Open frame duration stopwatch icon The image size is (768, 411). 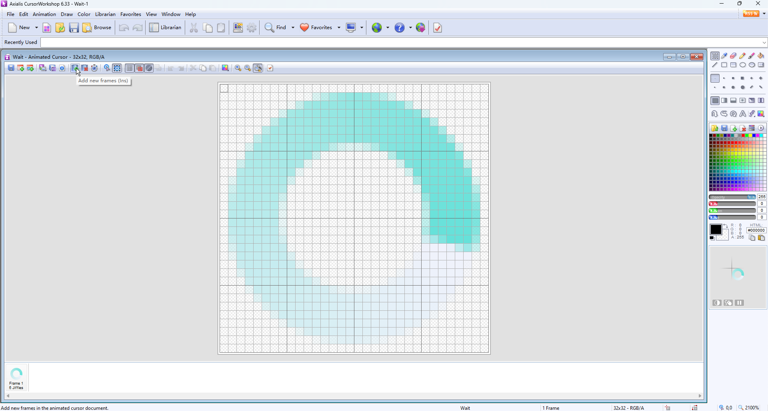point(94,68)
